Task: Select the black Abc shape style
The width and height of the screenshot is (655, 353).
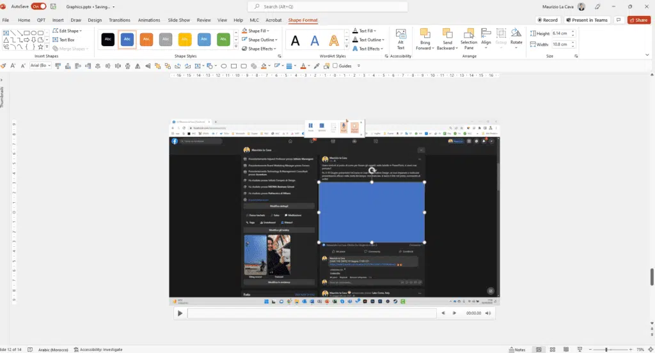Action: [x=108, y=40]
